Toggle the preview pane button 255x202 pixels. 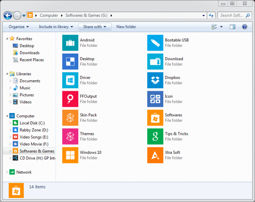point(232,27)
